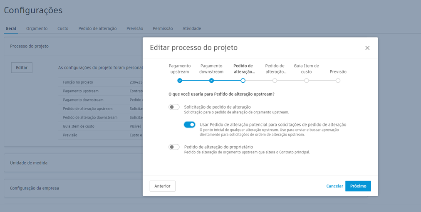Open the Permissão tab
The image size is (421, 212).
[x=163, y=28]
